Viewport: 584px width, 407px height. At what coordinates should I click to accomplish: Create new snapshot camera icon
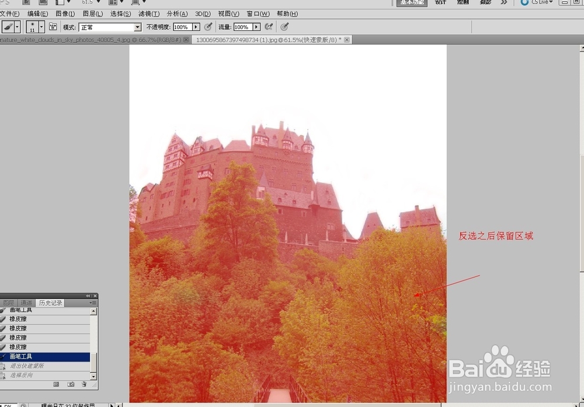pos(71,384)
